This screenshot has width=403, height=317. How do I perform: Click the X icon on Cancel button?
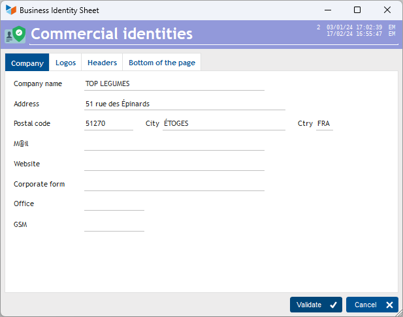389,305
